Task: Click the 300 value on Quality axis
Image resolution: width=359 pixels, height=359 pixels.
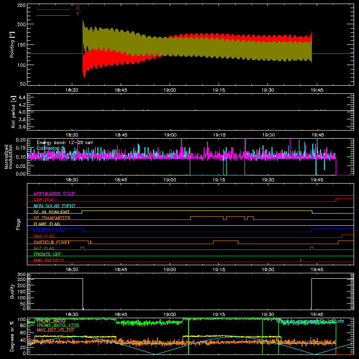Action: coord(22,274)
